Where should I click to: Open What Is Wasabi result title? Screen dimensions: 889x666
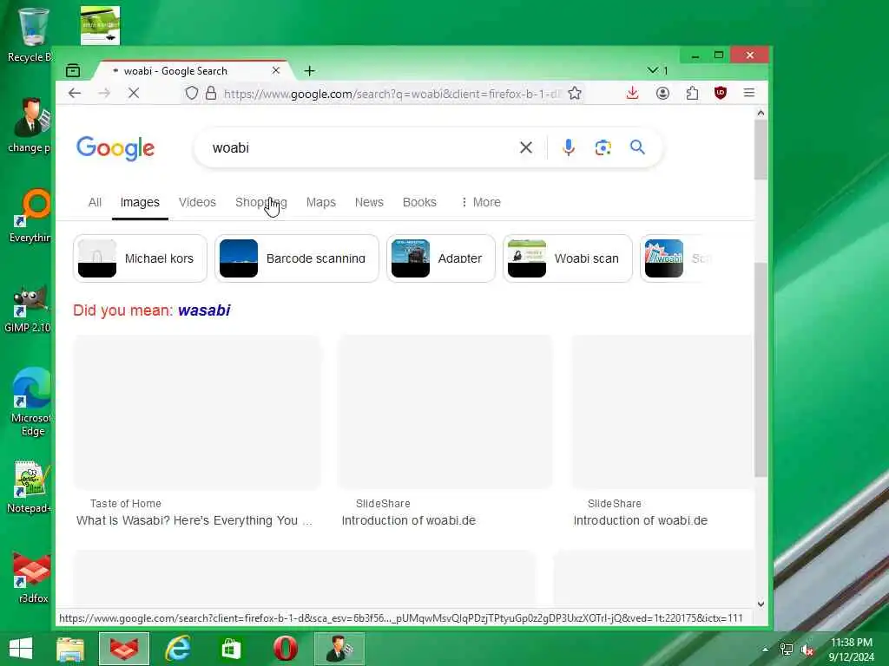point(194,520)
